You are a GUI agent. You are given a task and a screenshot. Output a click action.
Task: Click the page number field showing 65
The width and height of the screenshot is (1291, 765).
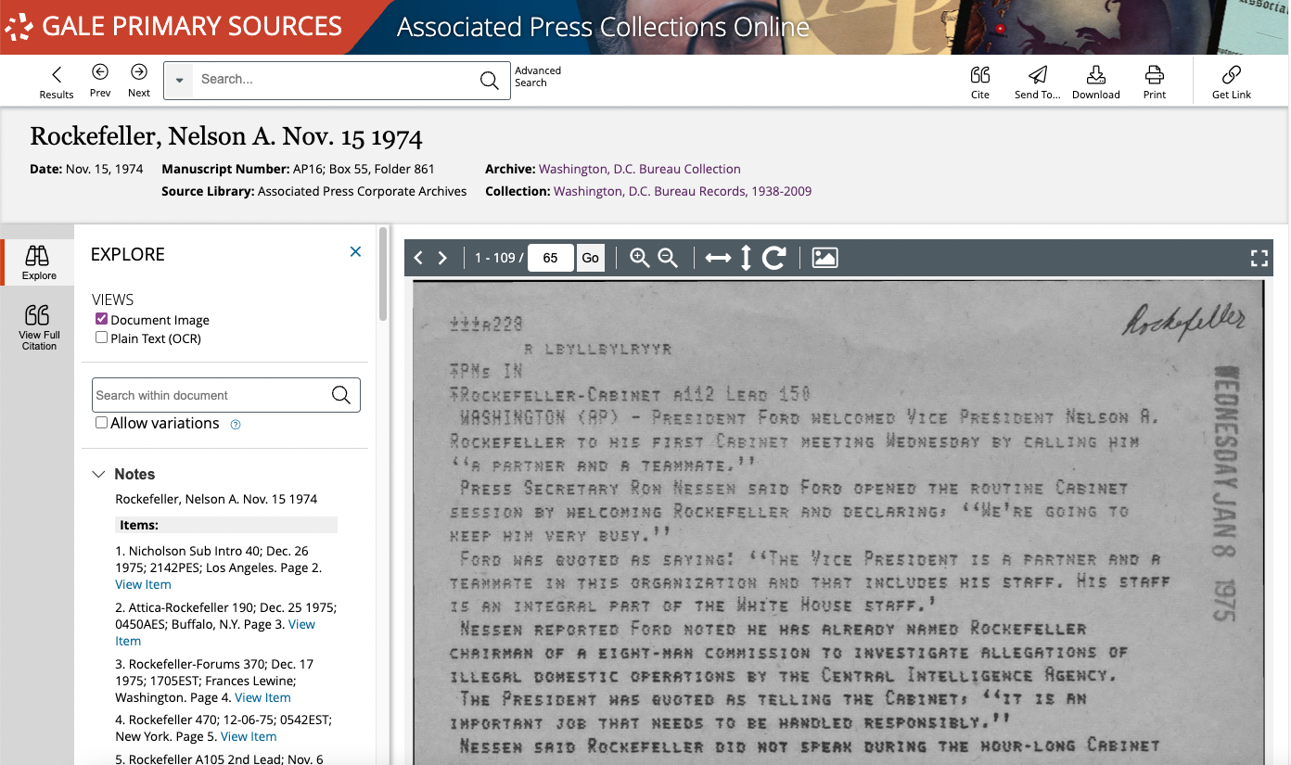pos(551,258)
